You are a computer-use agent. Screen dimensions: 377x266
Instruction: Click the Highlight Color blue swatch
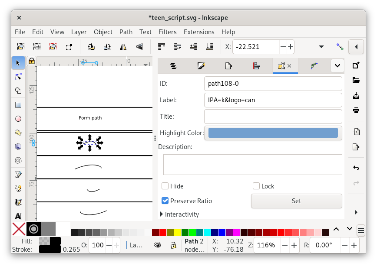tap(273, 133)
